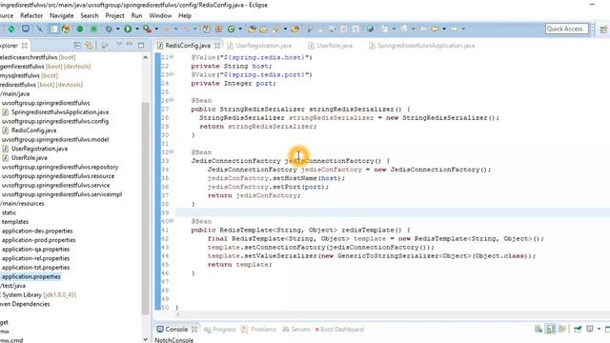Click the explorer scrollbar down arrow
The width and height of the screenshot is (610, 343).
click(145, 339)
